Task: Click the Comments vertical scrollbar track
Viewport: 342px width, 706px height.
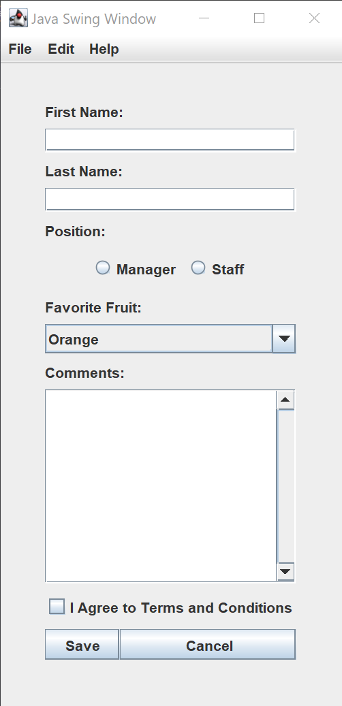Action: click(285, 486)
